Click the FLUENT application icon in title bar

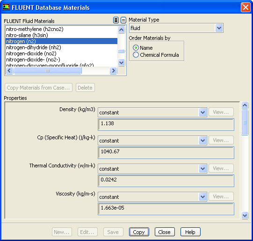tap(6, 7)
